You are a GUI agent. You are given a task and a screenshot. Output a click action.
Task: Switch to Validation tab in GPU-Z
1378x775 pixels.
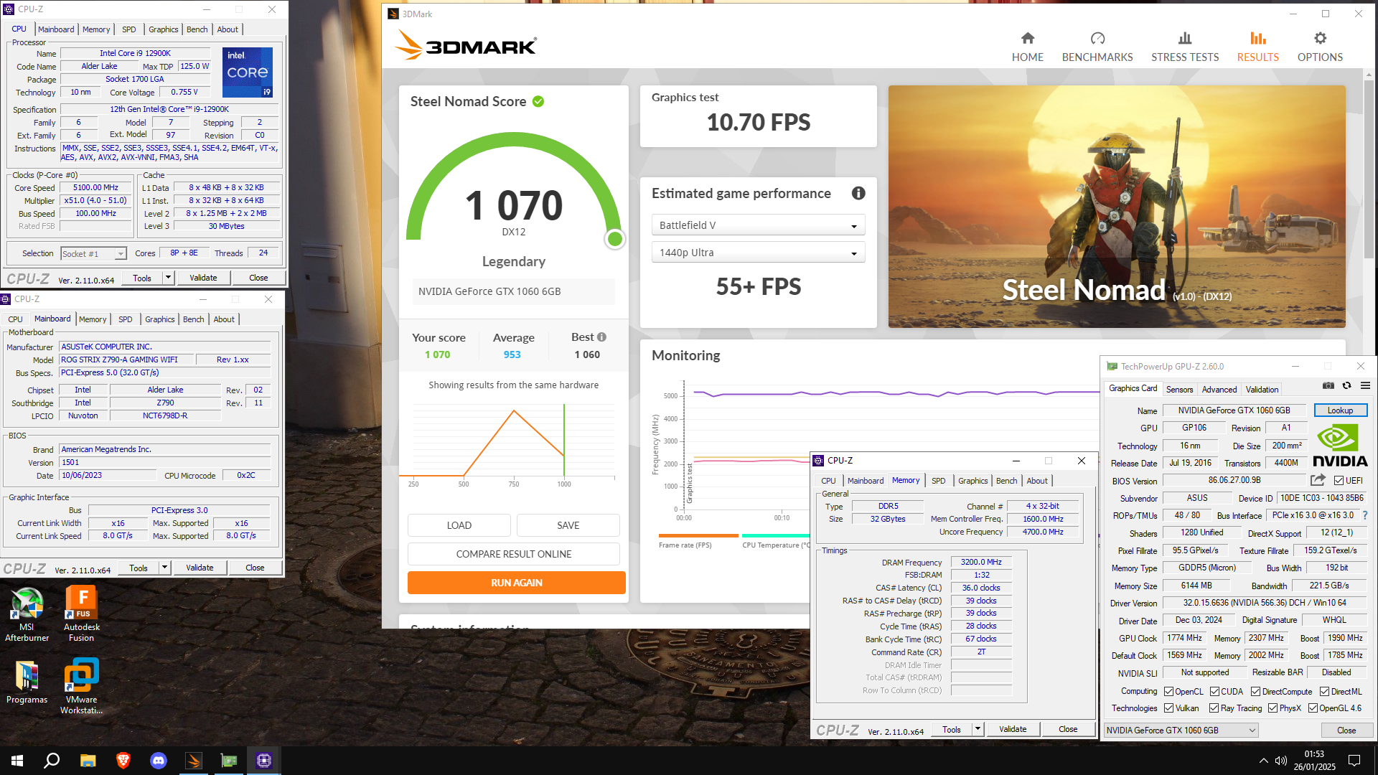[x=1262, y=390]
